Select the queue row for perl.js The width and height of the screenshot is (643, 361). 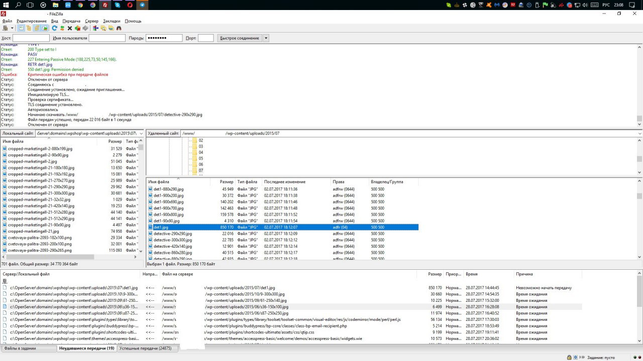pos(291,319)
